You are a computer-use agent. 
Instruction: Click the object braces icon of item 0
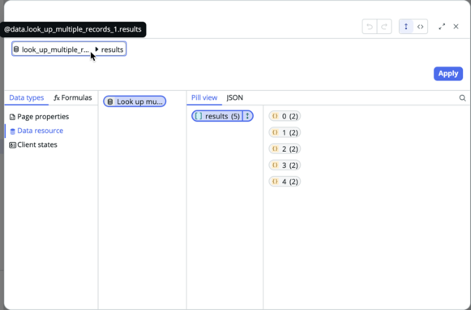pyautogui.click(x=275, y=116)
